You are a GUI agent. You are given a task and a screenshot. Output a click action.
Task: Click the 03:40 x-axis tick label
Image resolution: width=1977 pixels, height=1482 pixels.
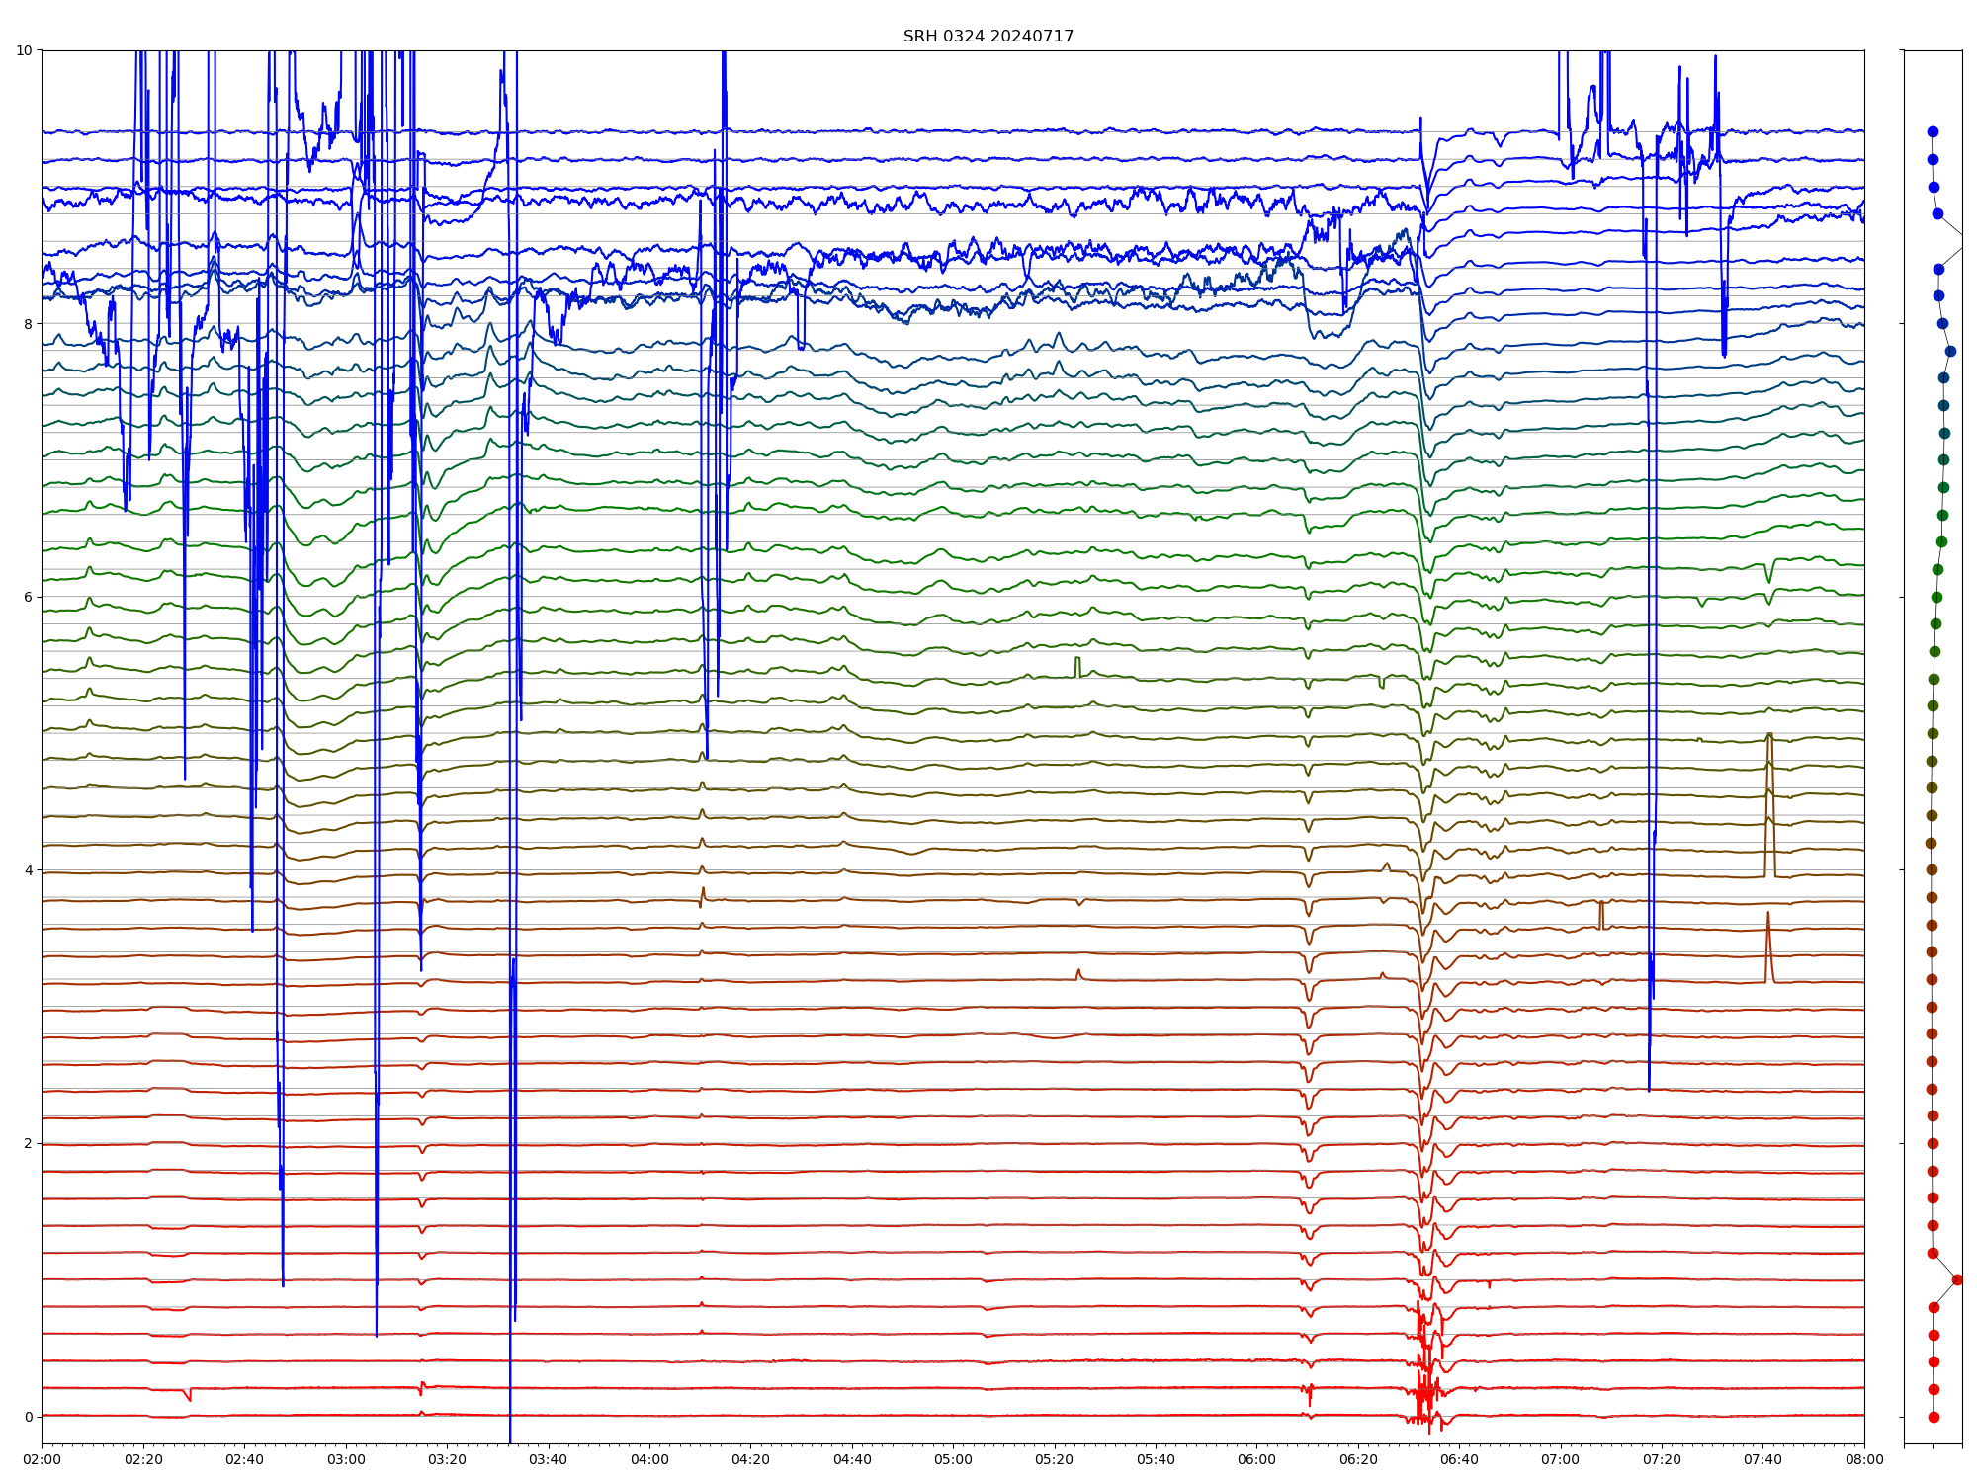click(549, 1459)
